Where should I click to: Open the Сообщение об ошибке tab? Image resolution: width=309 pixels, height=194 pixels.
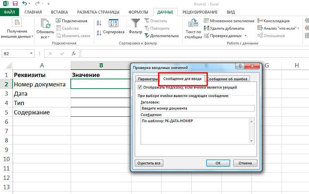point(228,79)
